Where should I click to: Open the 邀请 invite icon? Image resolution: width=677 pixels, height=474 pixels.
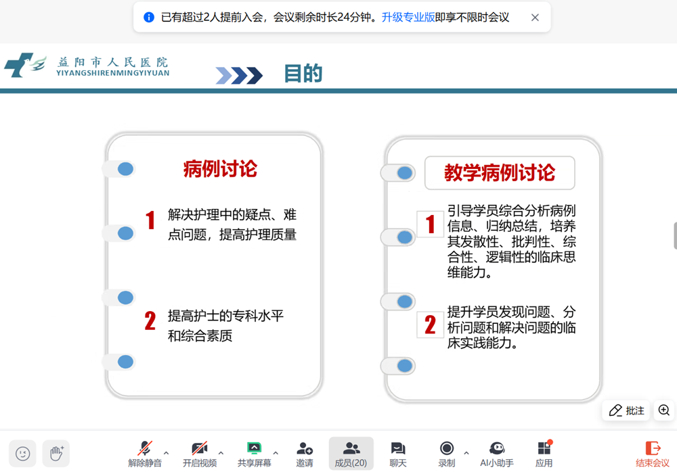pyautogui.click(x=305, y=453)
